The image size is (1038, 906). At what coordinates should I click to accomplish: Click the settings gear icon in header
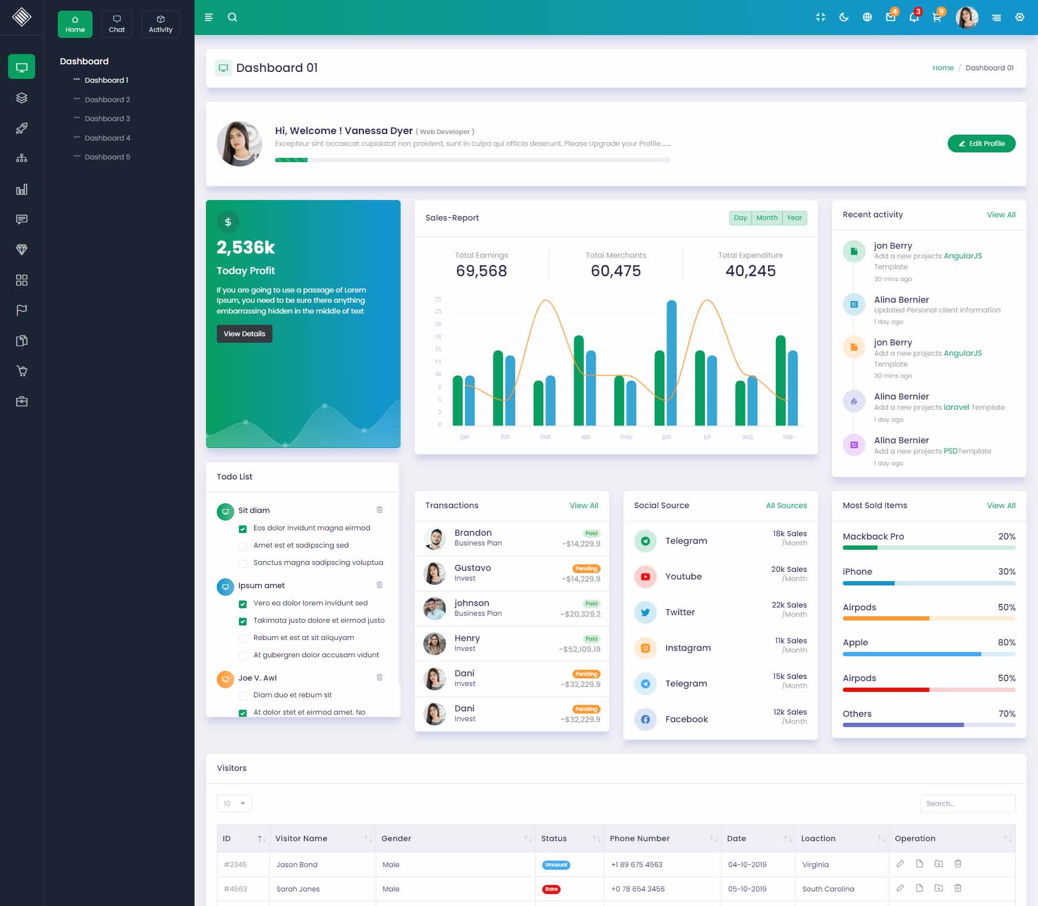click(1020, 17)
